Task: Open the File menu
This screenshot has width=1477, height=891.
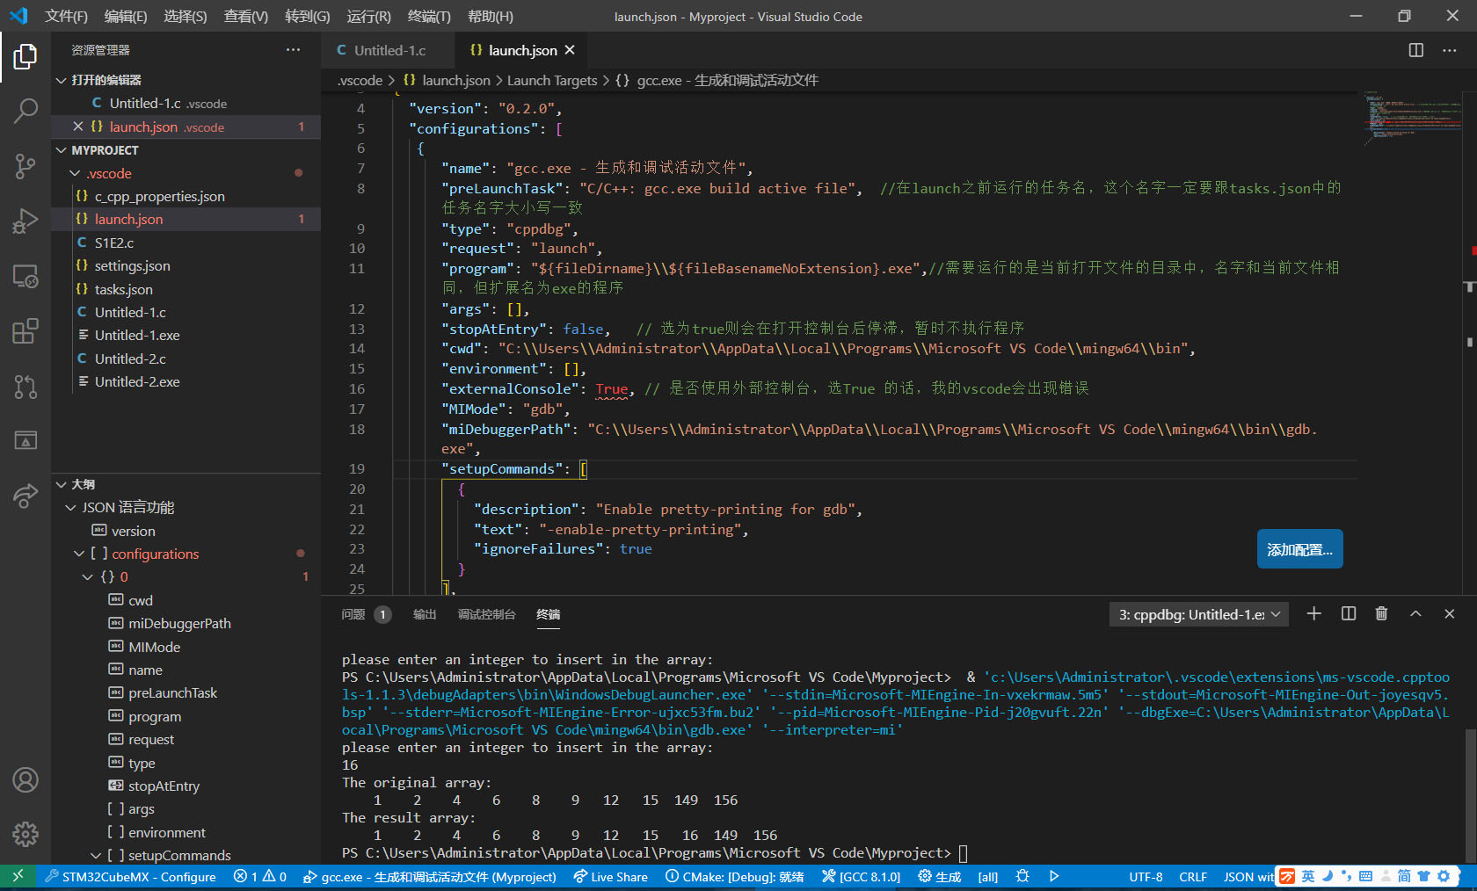Action: click(67, 17)
